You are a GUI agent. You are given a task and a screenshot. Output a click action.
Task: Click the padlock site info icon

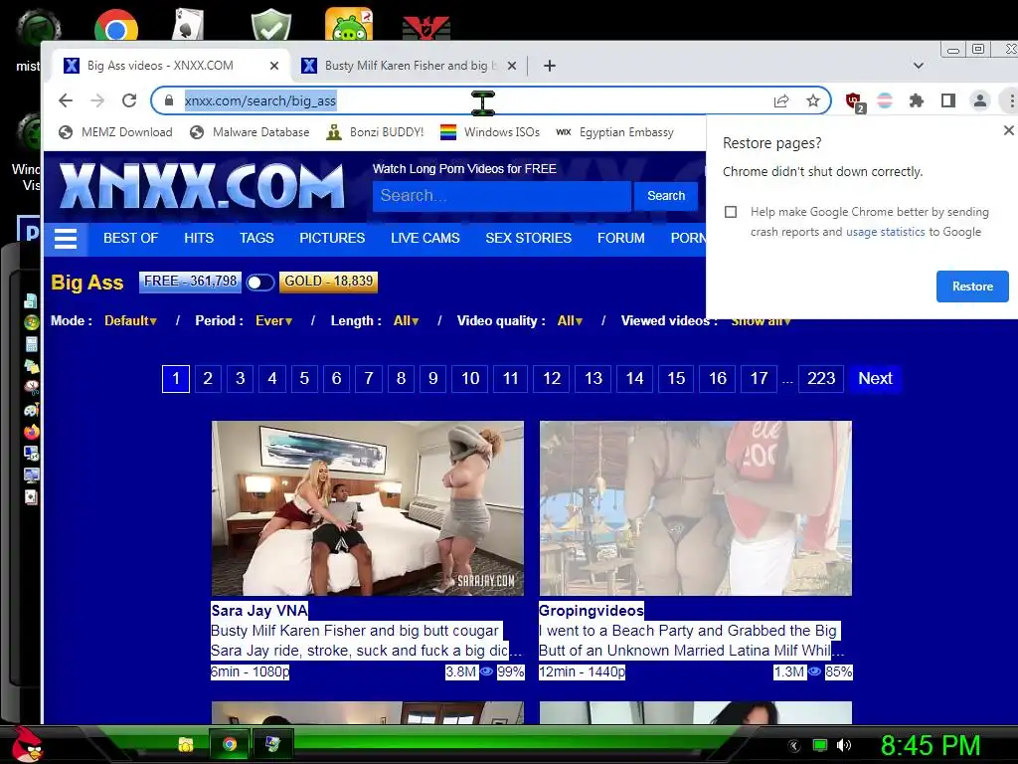pyautogui.click(x=169, y=100)
